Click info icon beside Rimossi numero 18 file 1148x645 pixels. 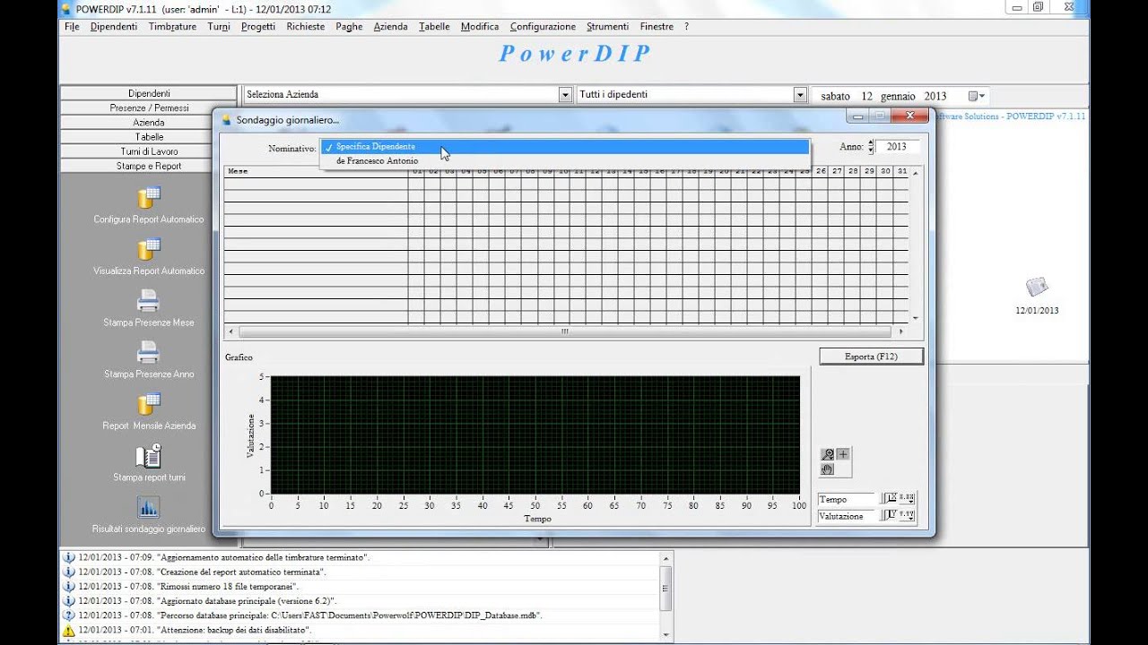click(x=68, y=586)
